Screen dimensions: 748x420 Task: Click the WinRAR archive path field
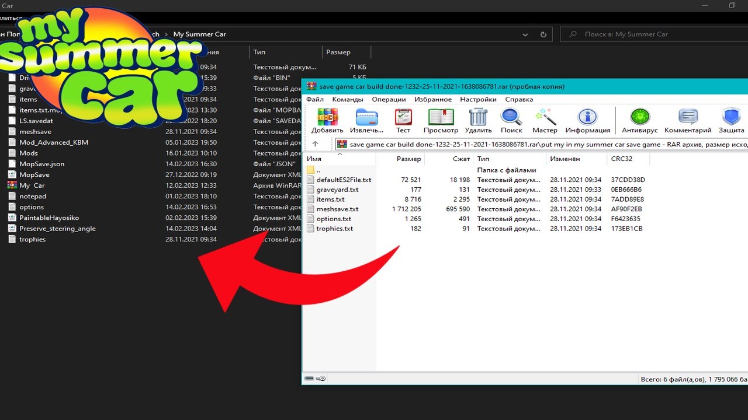(x=541, y=144)
